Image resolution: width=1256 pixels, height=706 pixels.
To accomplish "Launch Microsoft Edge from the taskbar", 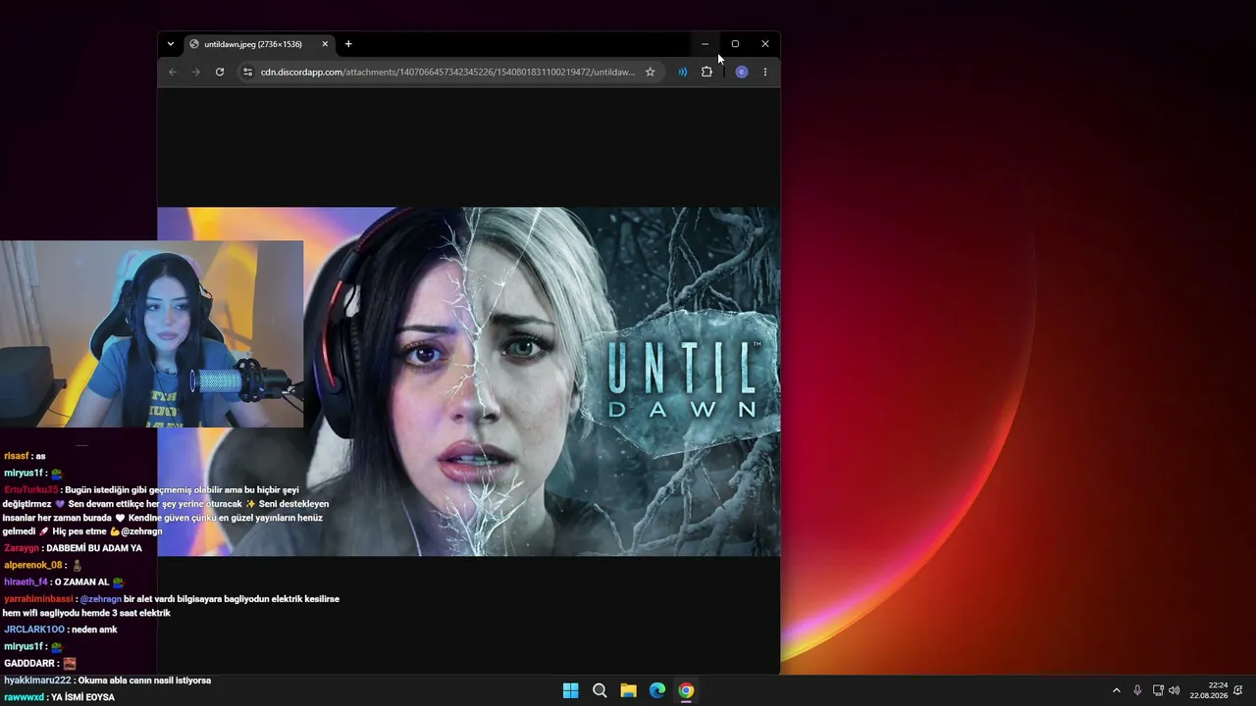I will 657,690.
